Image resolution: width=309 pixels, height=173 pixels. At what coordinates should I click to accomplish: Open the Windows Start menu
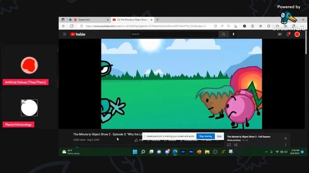(x=135, y=152)
